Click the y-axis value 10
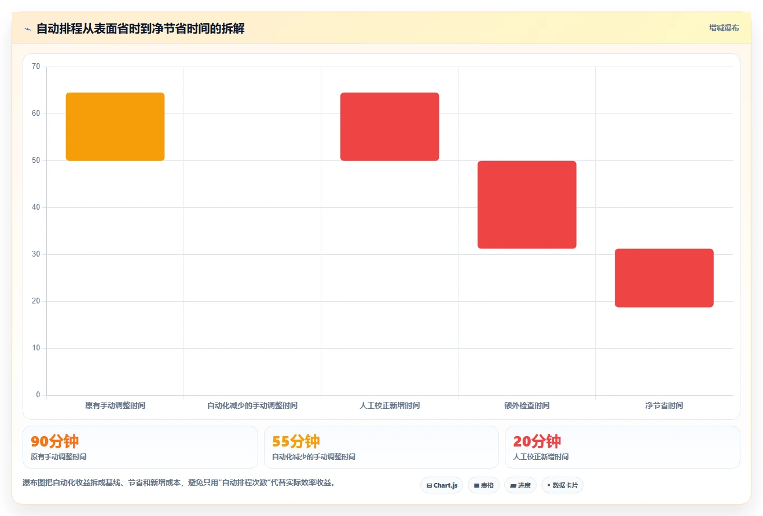The width and height of the screenshot is (763, 516). pos(36,348)
